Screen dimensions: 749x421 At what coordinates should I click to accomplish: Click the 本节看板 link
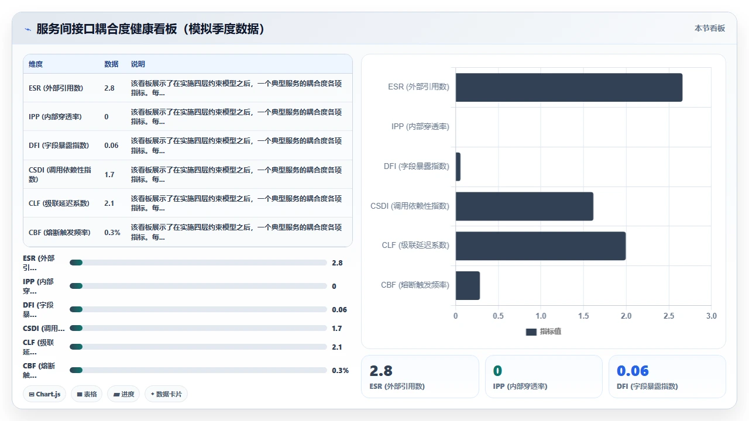[x=710, y=28]
